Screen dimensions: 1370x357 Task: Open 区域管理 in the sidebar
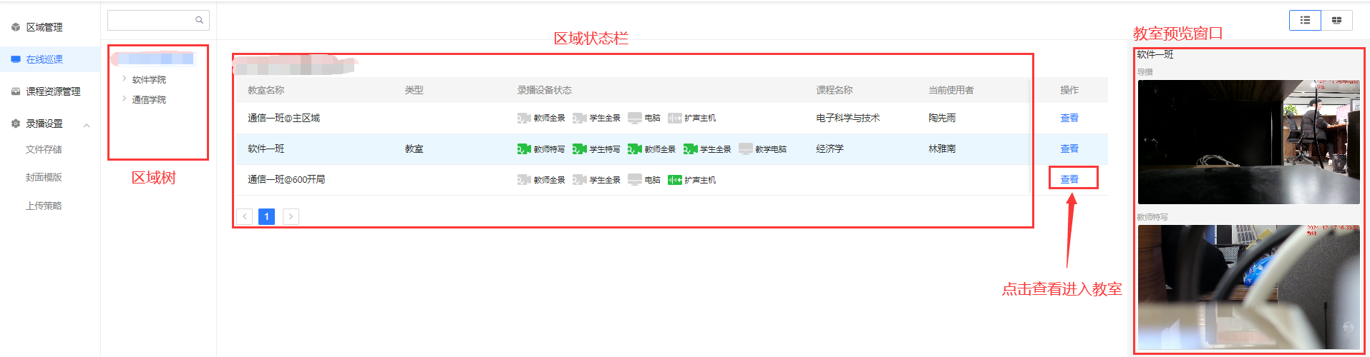tap(44, 27)
